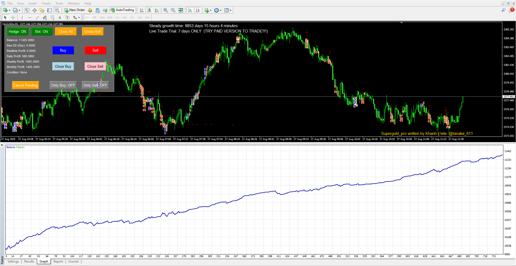This screenshot has height=266, width=516.
Task: Expand Periodicity clock dropdown
Action: [220, 10]
